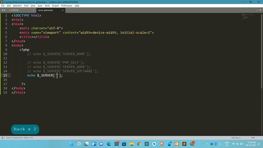This screenshot has width=263, height=148.
Task: Show hidden system tray icons chevron
Action: click(207, 144)
